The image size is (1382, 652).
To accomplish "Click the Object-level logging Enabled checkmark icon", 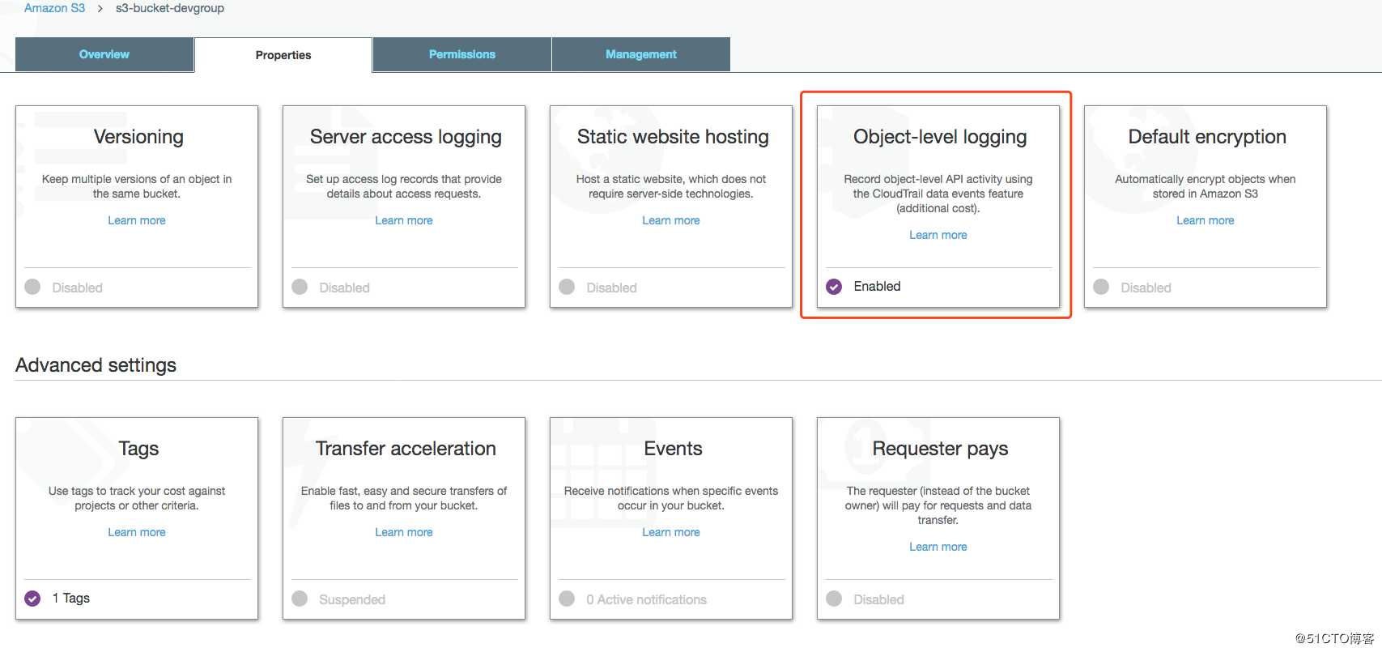I will pyautogui.click(x=834, y=287).
